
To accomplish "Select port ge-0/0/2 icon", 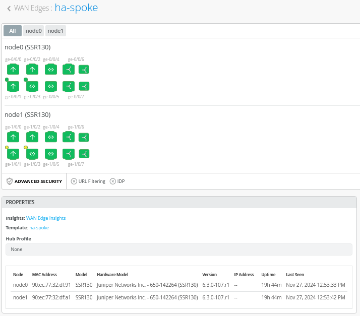I will 32,70.
